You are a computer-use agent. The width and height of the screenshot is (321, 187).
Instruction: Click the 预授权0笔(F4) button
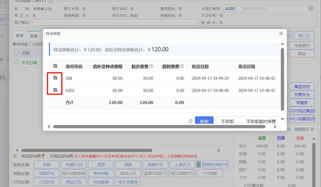215,164
